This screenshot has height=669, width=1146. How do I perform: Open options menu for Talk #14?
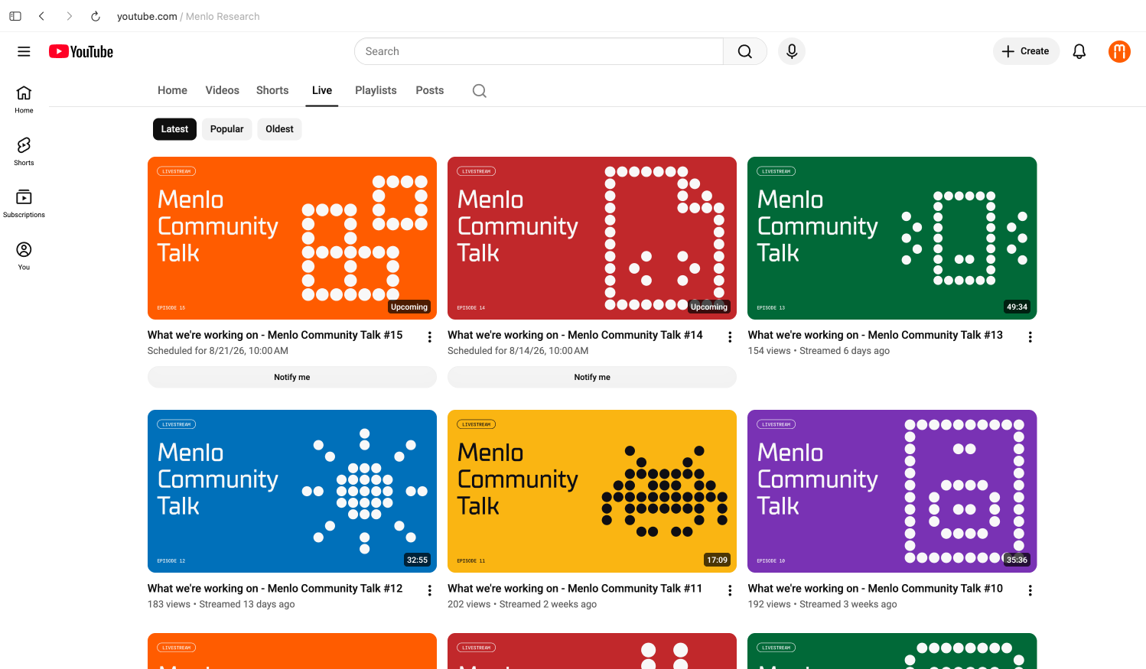(x=730, y=337)
